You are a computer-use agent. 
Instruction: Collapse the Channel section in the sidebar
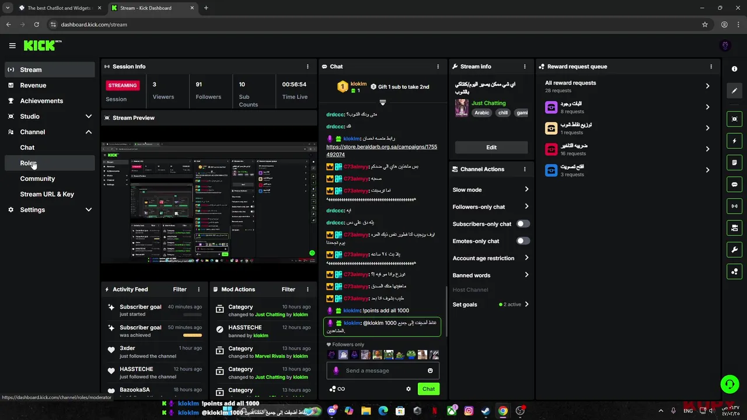point(89,132)
